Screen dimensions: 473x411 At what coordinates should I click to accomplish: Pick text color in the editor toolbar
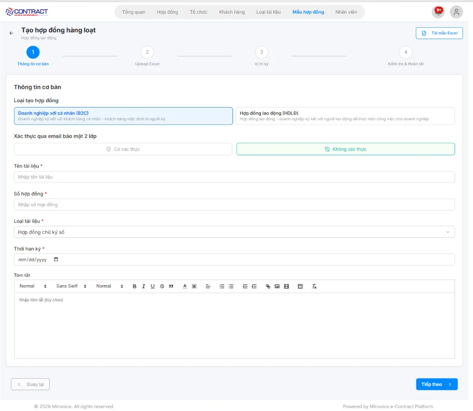[x=185, y=286]
